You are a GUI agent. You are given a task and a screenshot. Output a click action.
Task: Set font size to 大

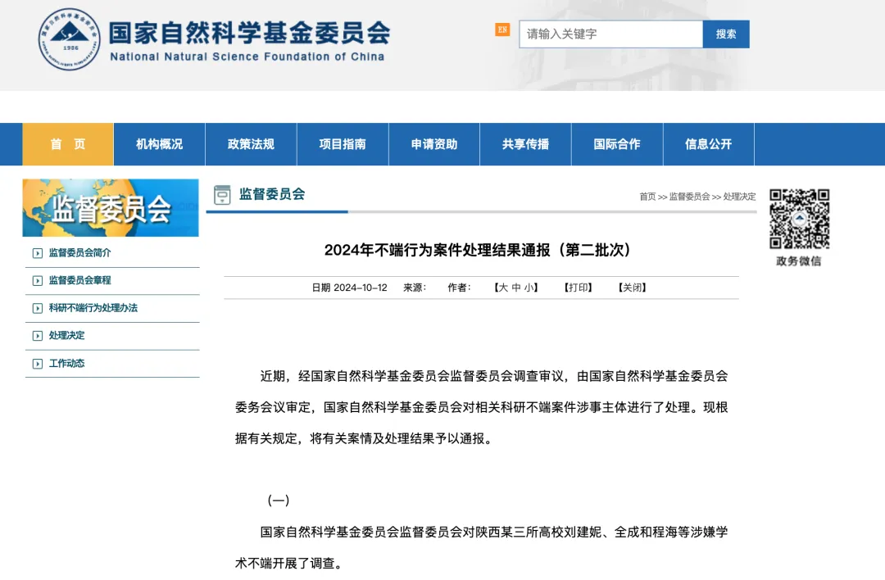503,288
